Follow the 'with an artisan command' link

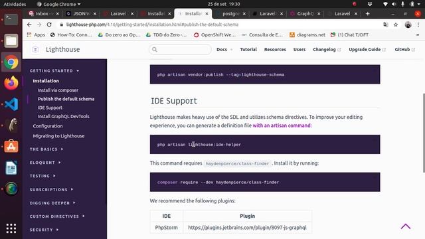282,125
